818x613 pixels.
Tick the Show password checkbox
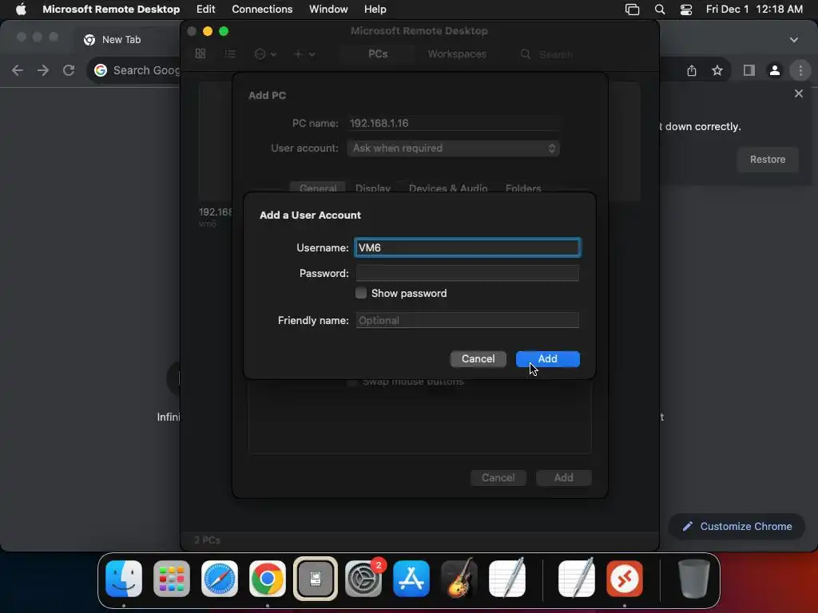(x=361, y=293)
